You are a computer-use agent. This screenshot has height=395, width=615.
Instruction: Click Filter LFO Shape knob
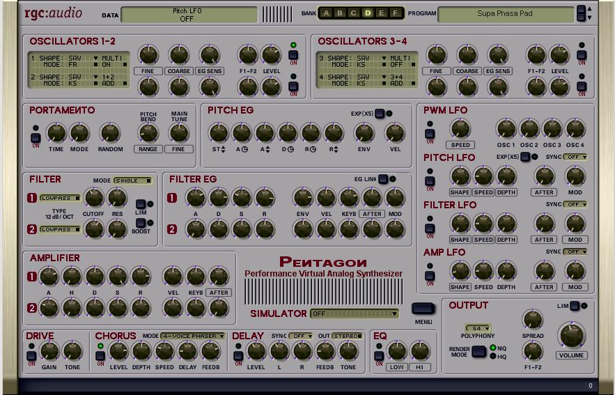coord(460,224)
